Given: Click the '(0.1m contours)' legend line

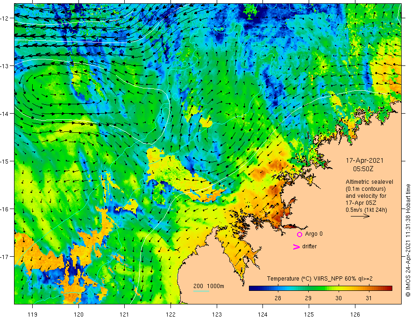Looking at the screenshot, I should point(366,189).
